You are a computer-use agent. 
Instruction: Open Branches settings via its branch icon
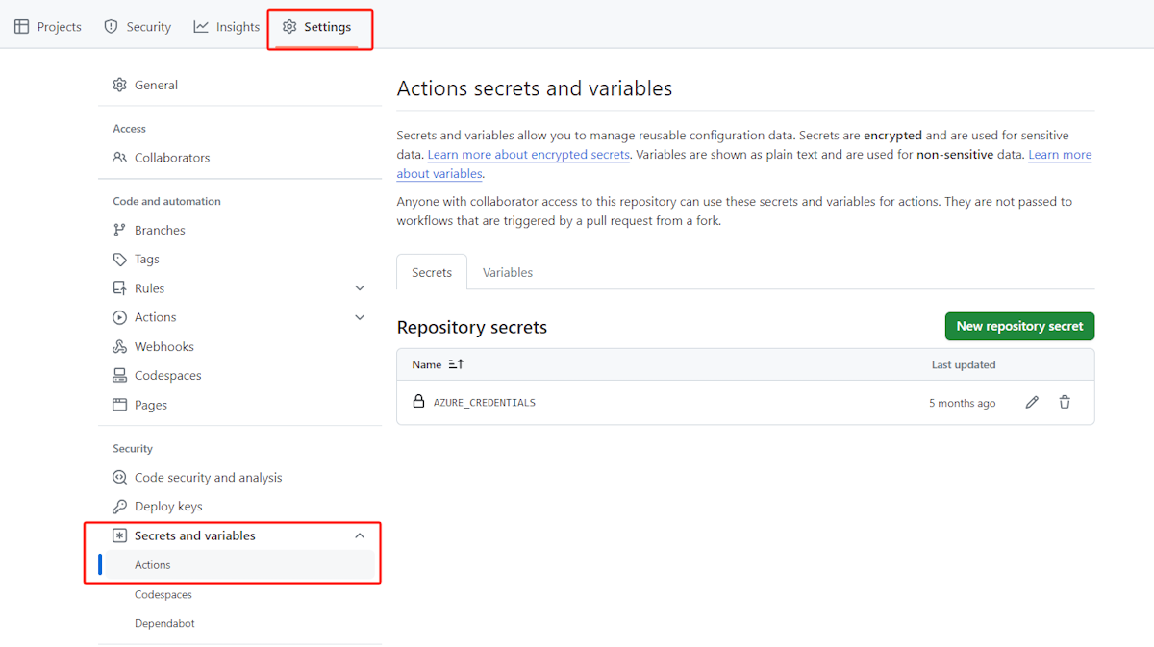(x=119, y=230)
